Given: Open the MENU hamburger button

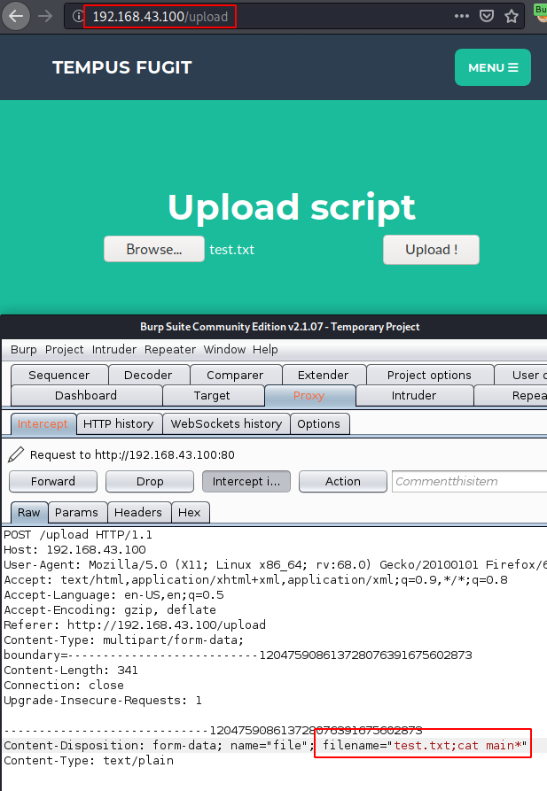Looking at the screenshot, I should (x=492, y=67).
